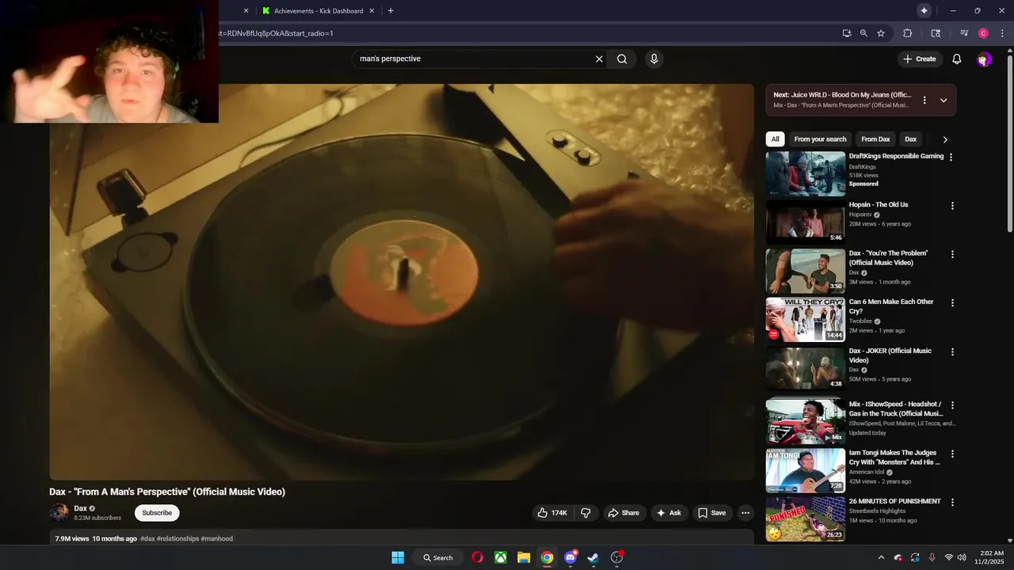Viewport: 1014px width, 570px height.
Task: Clear the YouTube search box text
Action: 599,59
